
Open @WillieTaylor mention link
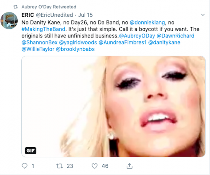[38, 49]
